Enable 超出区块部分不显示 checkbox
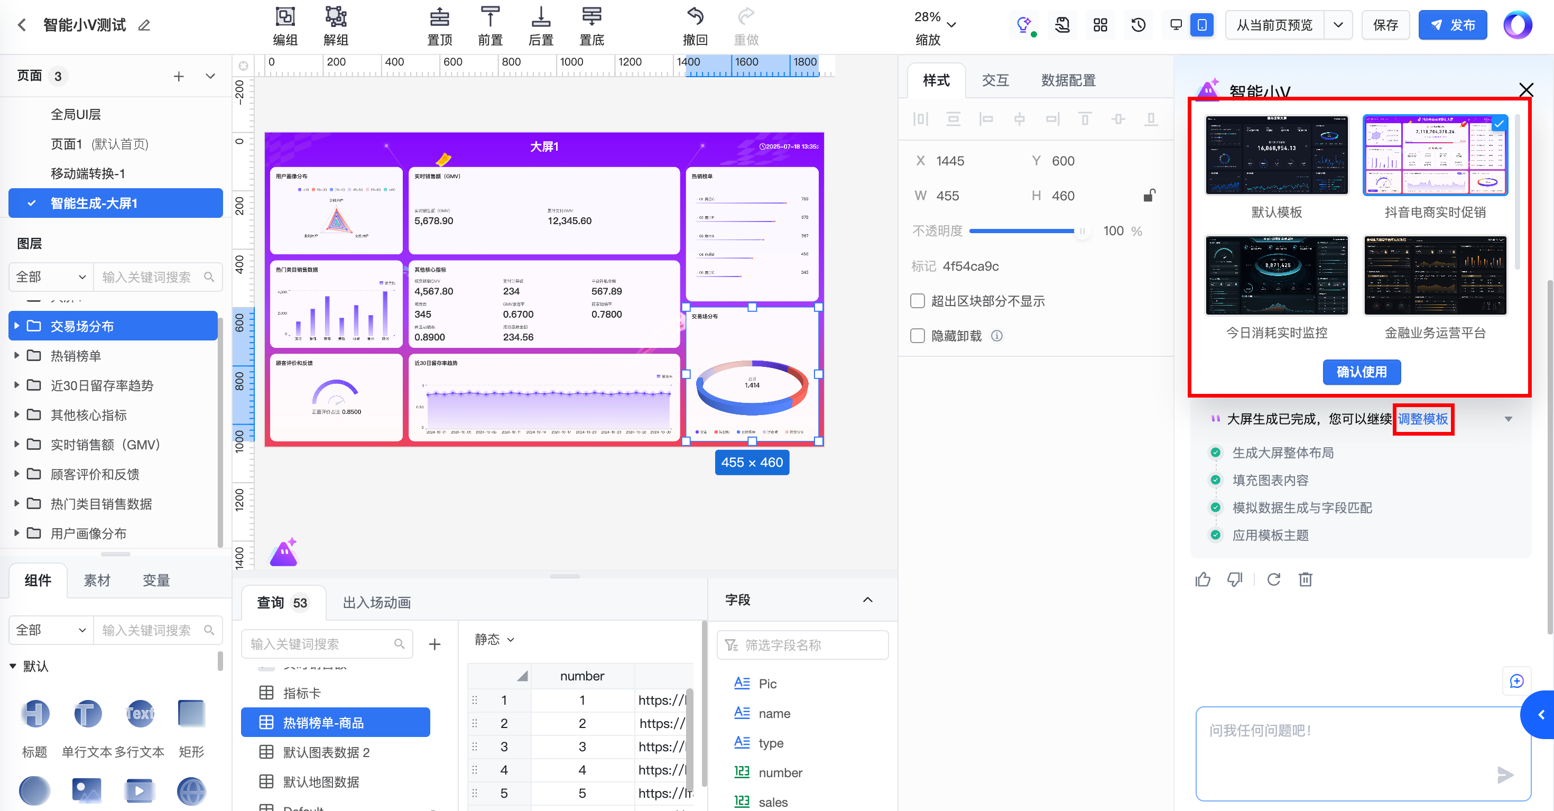1554x811 pixels. pyautogui.click(x=918, y=301)
